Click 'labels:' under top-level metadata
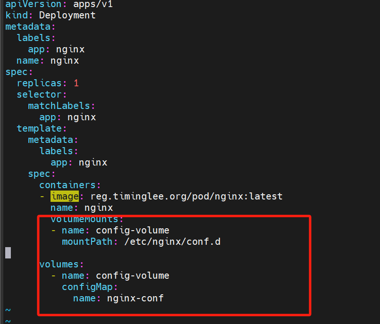Viewport: 380px width, 324px height. click(x=36, y=38)
